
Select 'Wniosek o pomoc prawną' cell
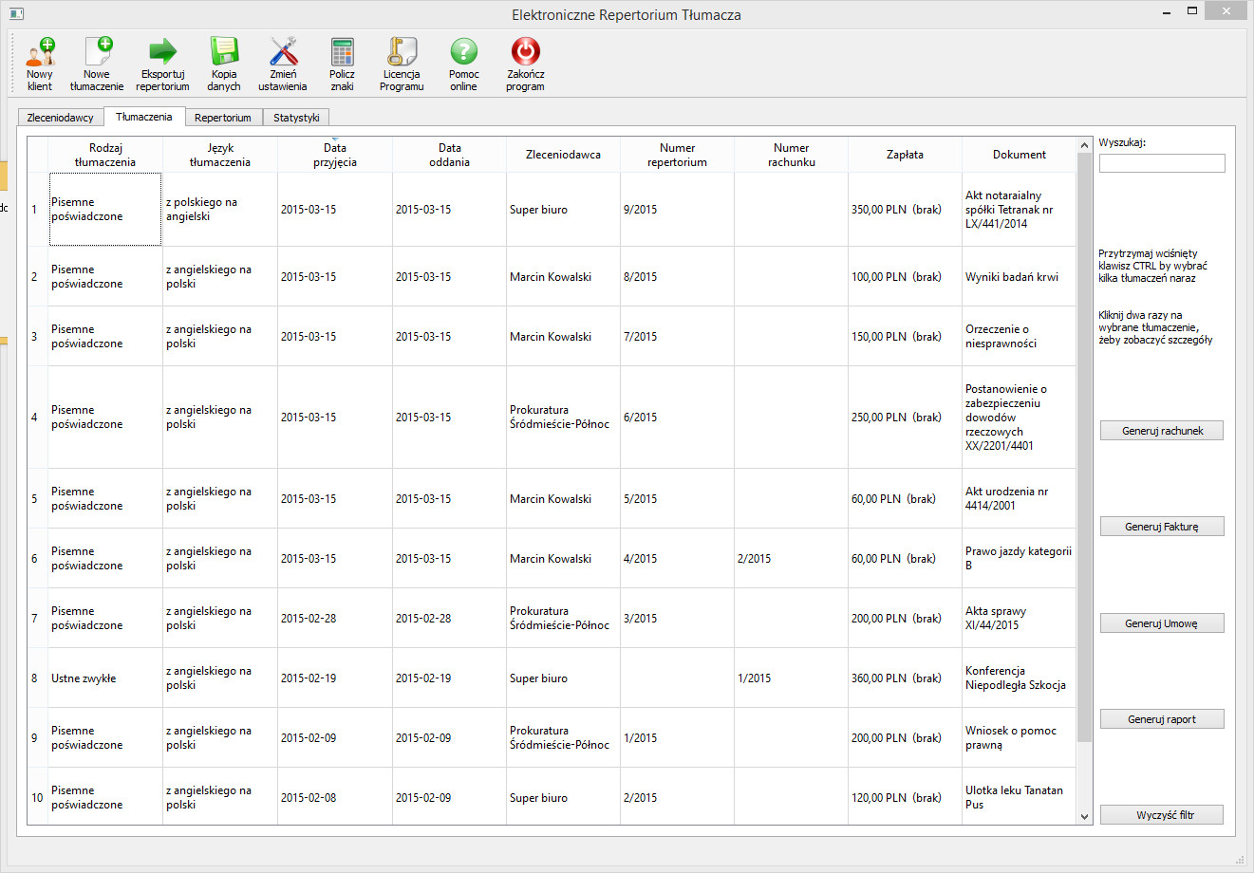click(x=1020, y=738)
